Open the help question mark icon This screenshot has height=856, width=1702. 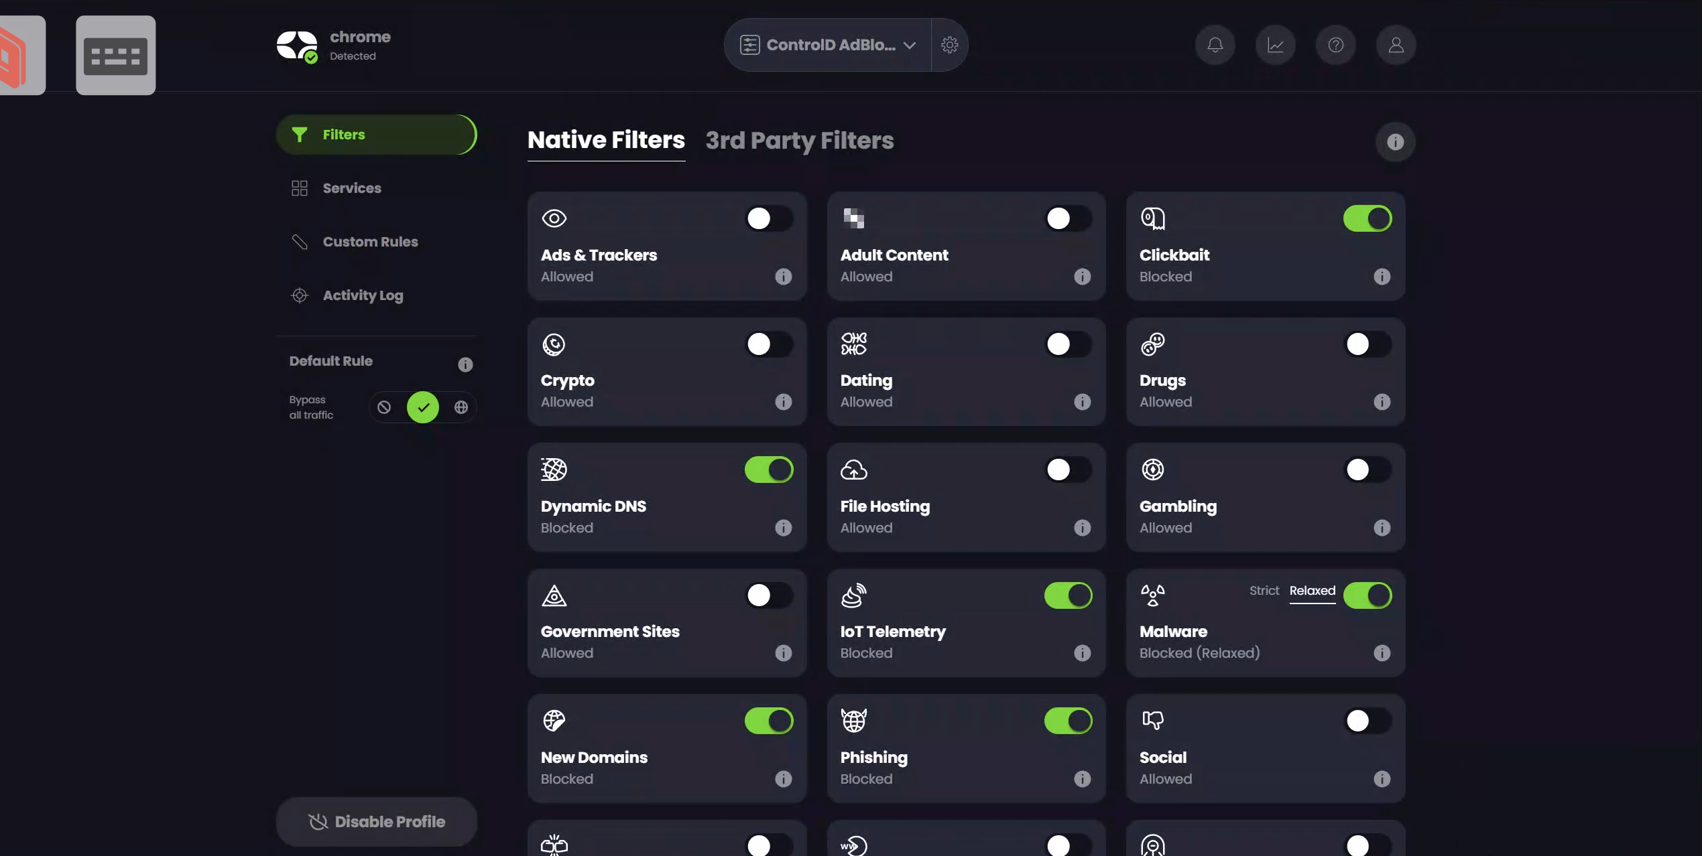pyautogui.click(x=1335, y=45)
